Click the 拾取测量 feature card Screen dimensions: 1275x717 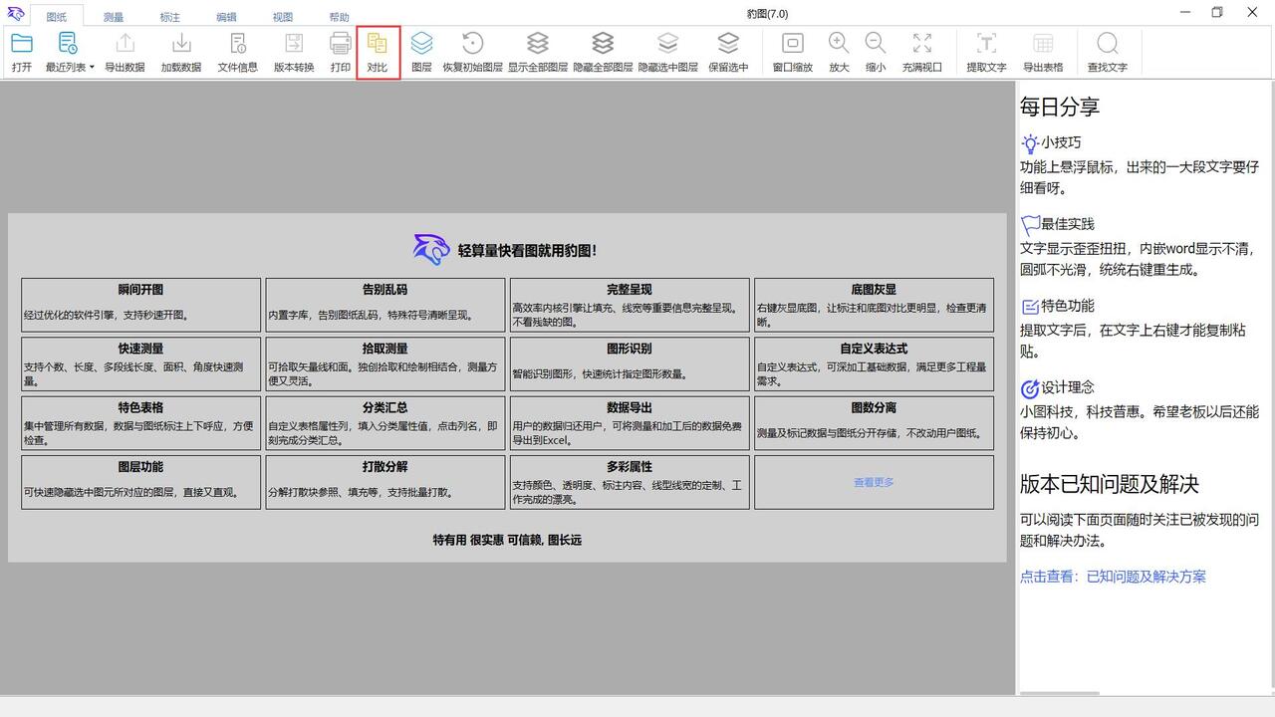(384, 363)
